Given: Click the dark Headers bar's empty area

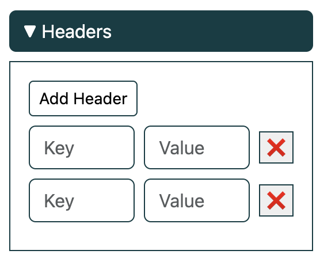Looking at the screenshot, I should coord(212,31).
